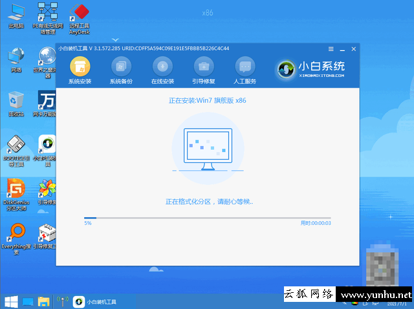Click the 正在安装:Win7 旗舰版 x86 heading
This screenshot has width=414, height=309.
point(208,101)
